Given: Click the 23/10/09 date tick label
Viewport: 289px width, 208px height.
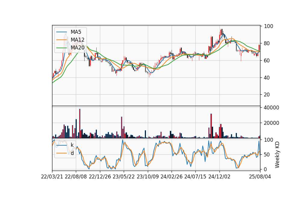Looking at the screenshot, I should point(148,177).
